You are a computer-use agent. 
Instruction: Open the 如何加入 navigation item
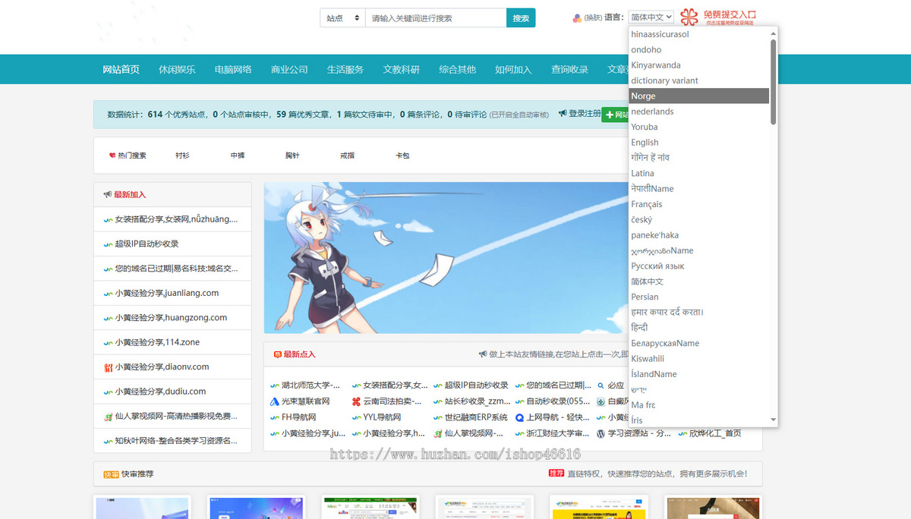point(513,69)
